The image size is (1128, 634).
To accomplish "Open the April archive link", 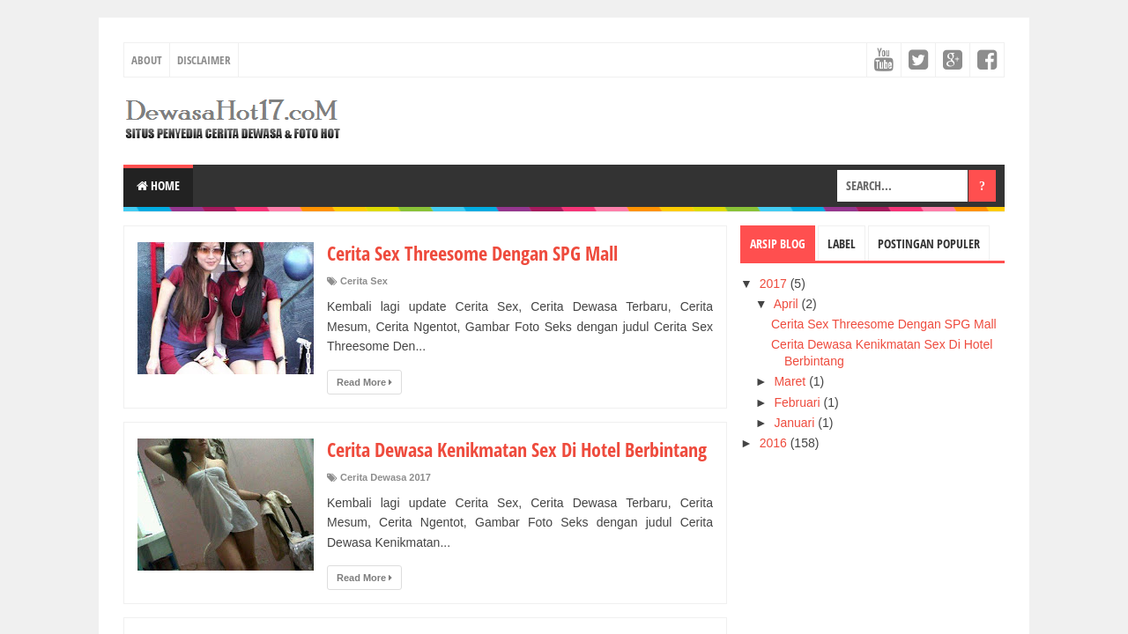I will [786, 304].
